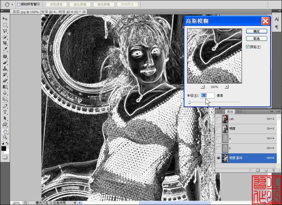The height and width of the screenshot is (205, 282).
Task: Click the 半径 radius input field
Action: tap(207, 95)
